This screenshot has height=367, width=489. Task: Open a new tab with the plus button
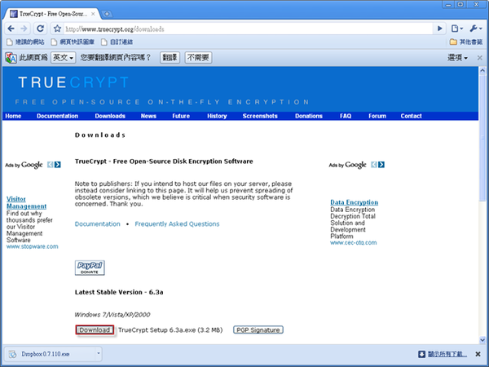107,14
